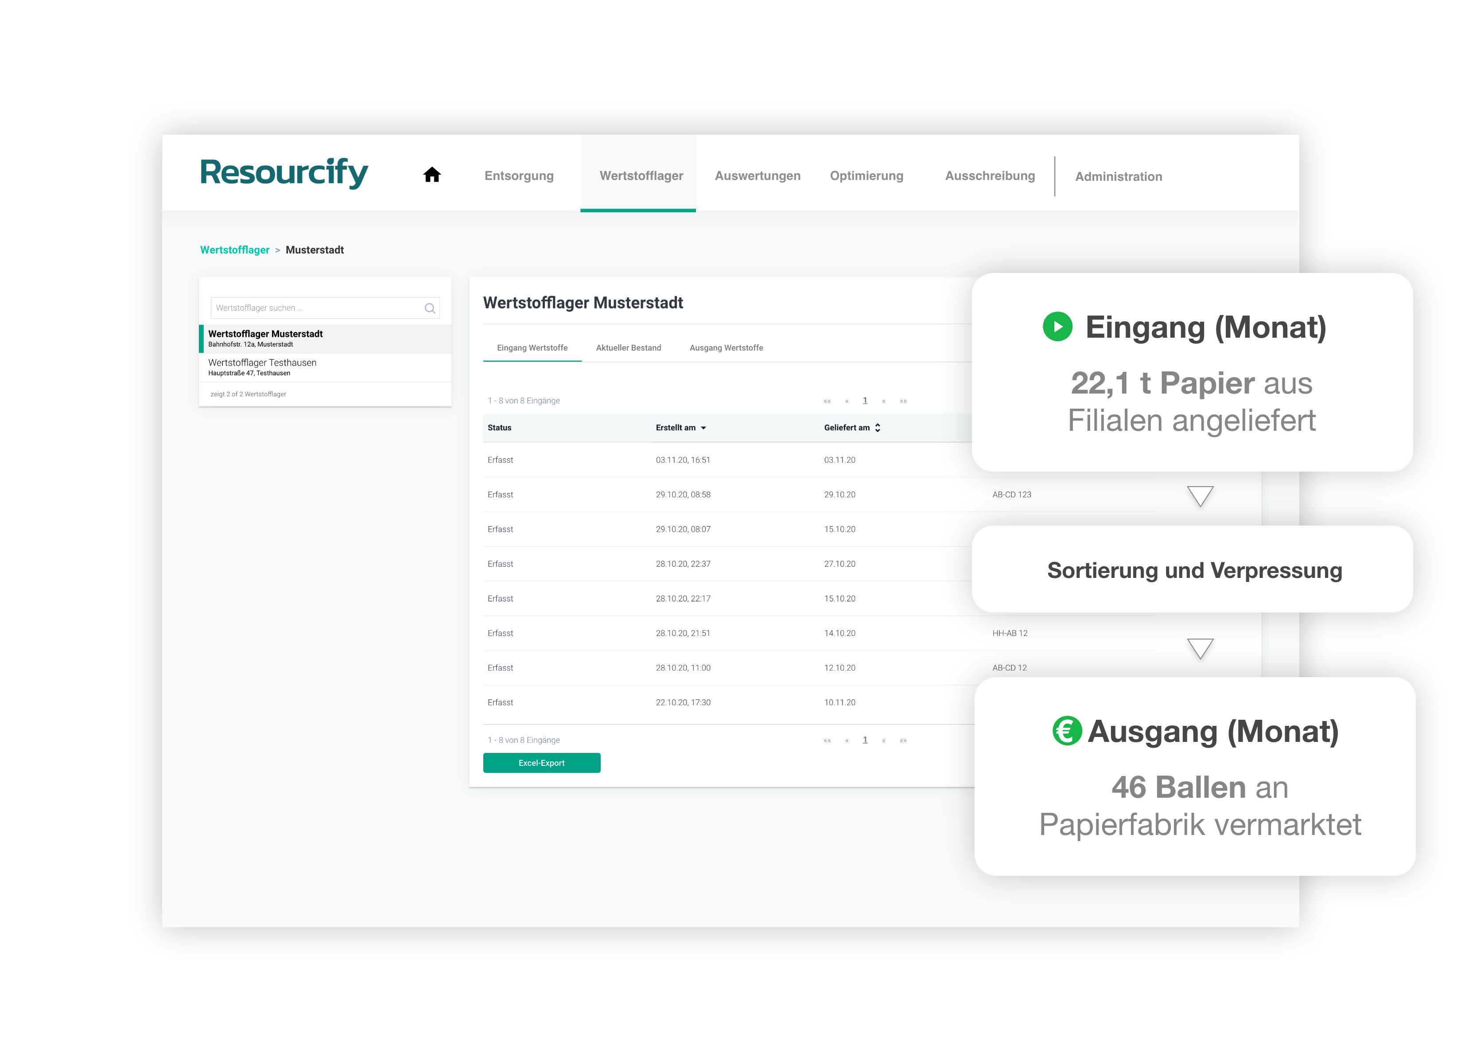Select page 1 in bottom pagination
Viewport: 1461px width, 1061px height.
[x=865, y=740]
